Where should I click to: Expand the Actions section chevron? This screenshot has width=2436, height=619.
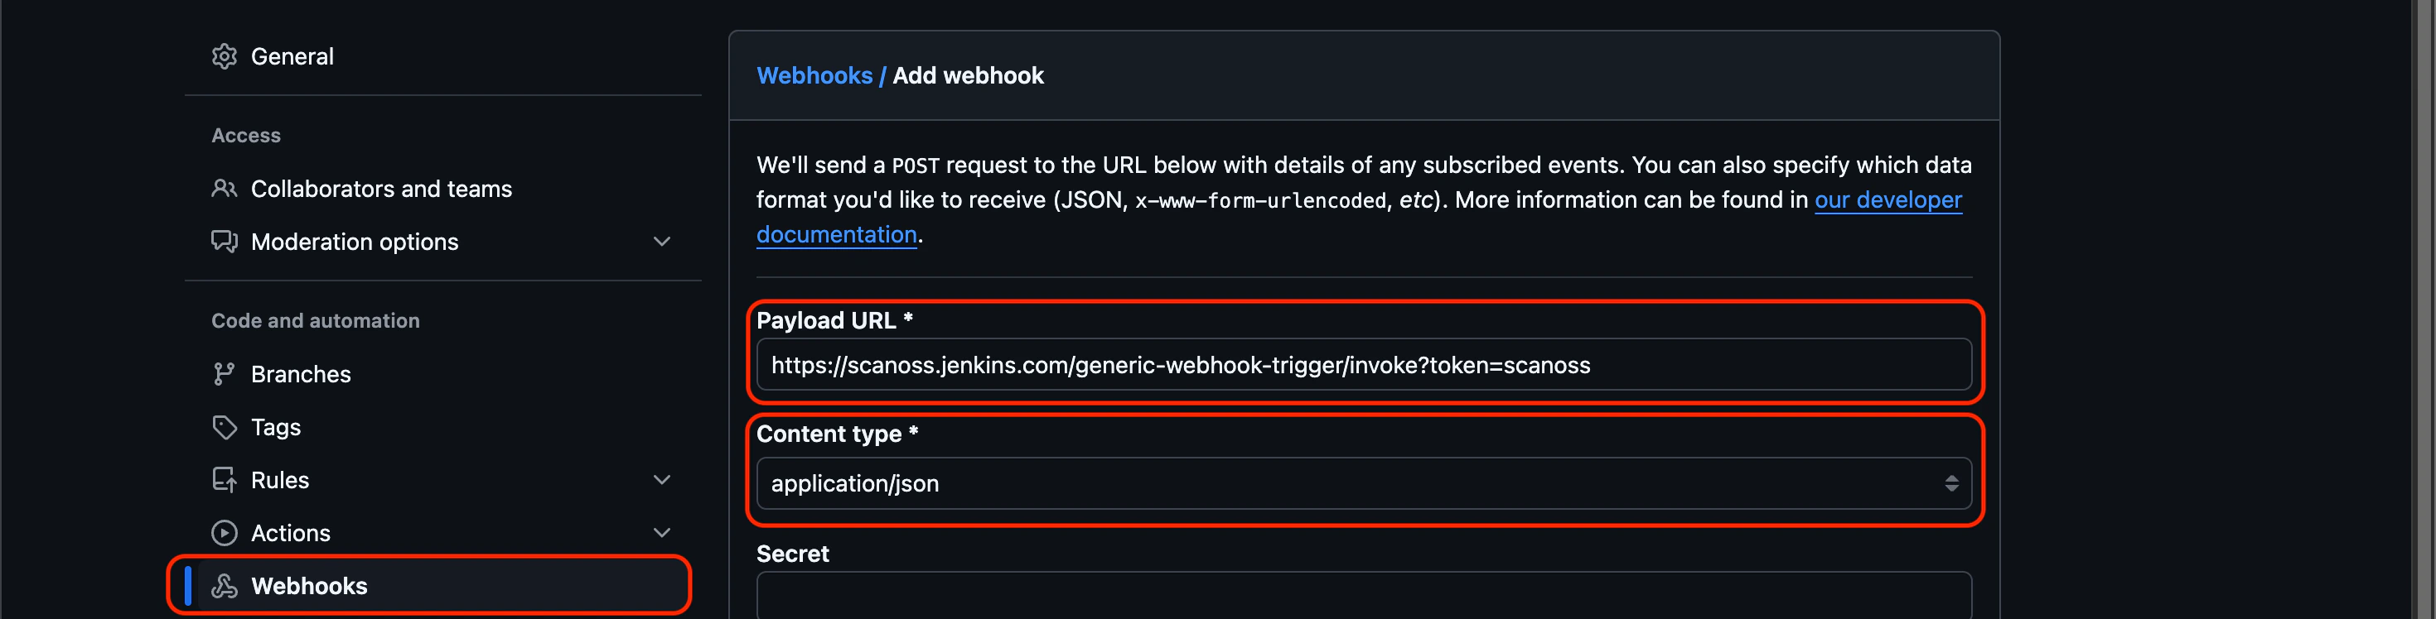coord(661,532)
